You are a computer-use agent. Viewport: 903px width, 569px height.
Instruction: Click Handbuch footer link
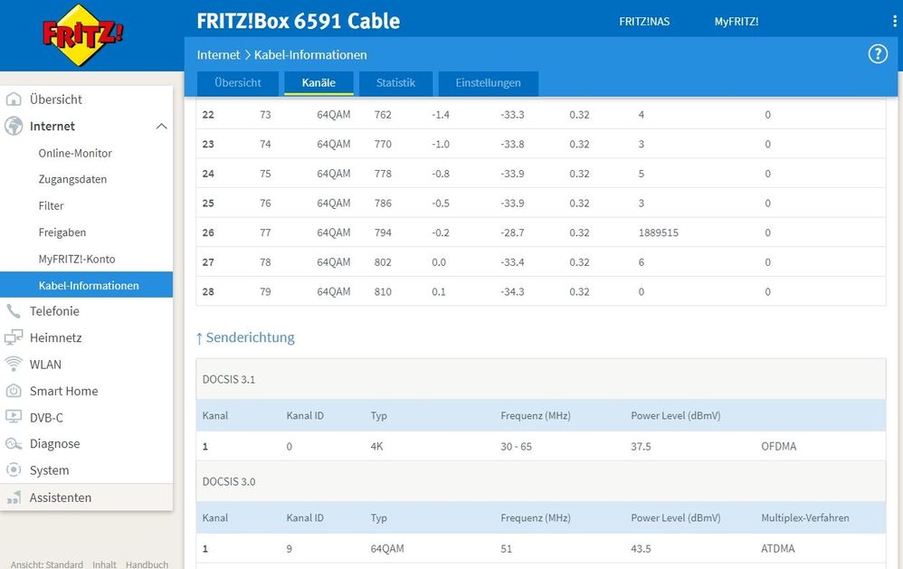(147, 564)
